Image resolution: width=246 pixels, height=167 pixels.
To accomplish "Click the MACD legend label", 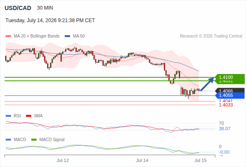I will (20, 140).
